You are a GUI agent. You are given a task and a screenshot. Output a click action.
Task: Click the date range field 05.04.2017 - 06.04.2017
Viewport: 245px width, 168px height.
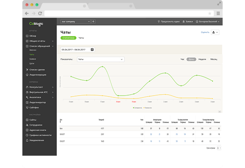pos(78,50)
